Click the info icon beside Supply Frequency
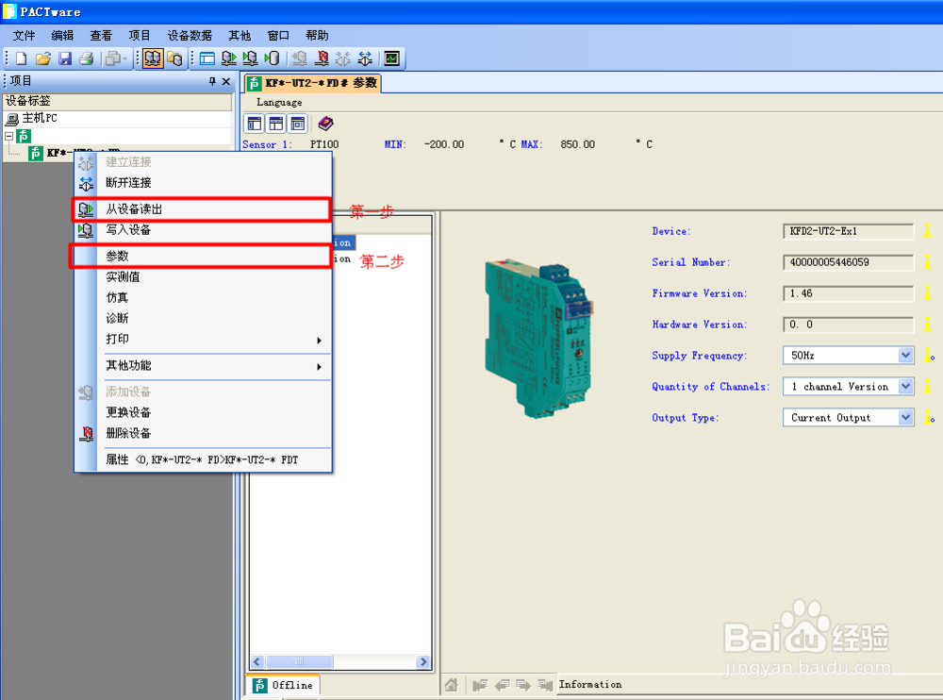This screenshot has width=943, height=700. pyautogui.click(x=929, y=355)
